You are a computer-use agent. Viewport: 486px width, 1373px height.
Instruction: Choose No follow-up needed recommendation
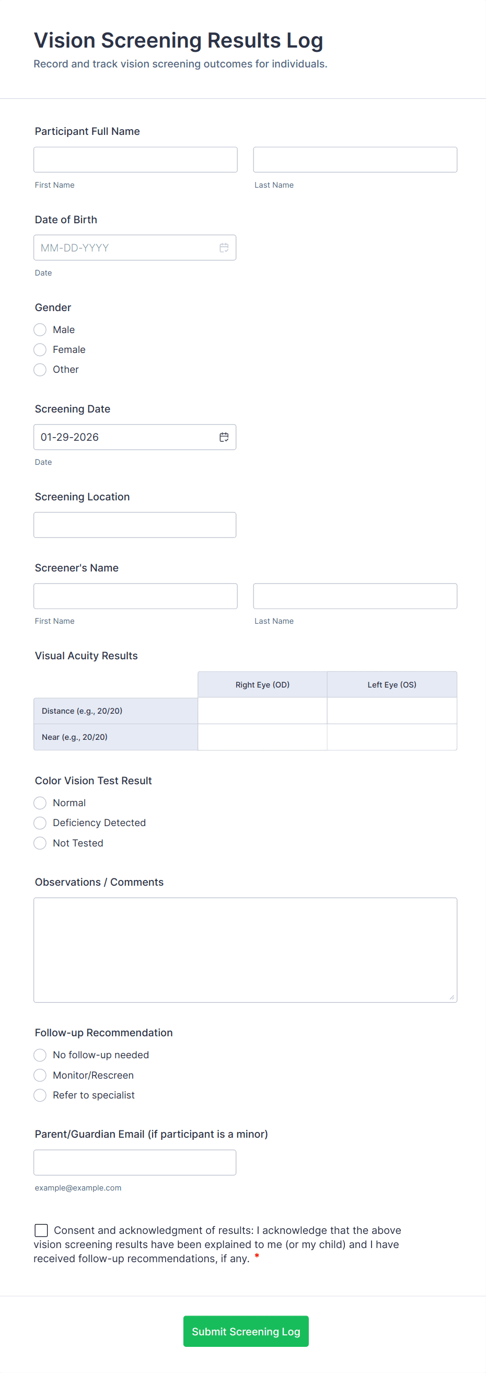(39, 1055)
